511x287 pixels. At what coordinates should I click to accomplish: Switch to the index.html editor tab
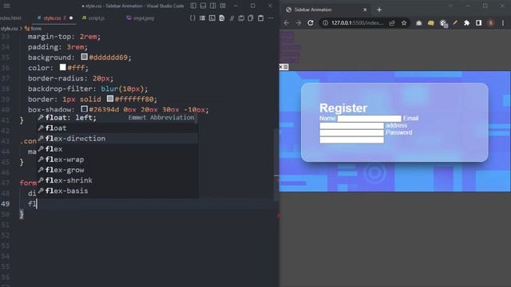(10, 18)
